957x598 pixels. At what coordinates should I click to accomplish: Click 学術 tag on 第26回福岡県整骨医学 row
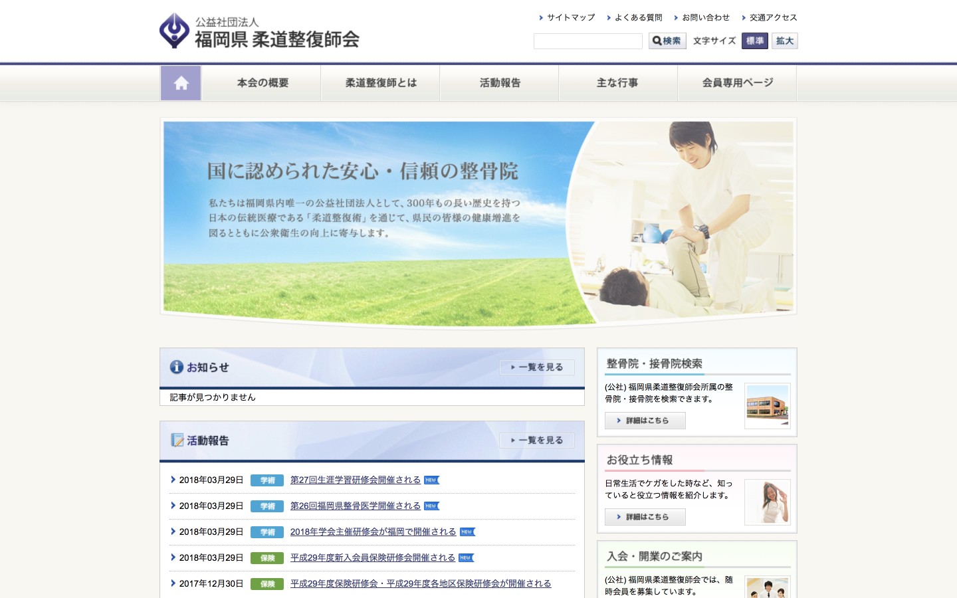267,506
